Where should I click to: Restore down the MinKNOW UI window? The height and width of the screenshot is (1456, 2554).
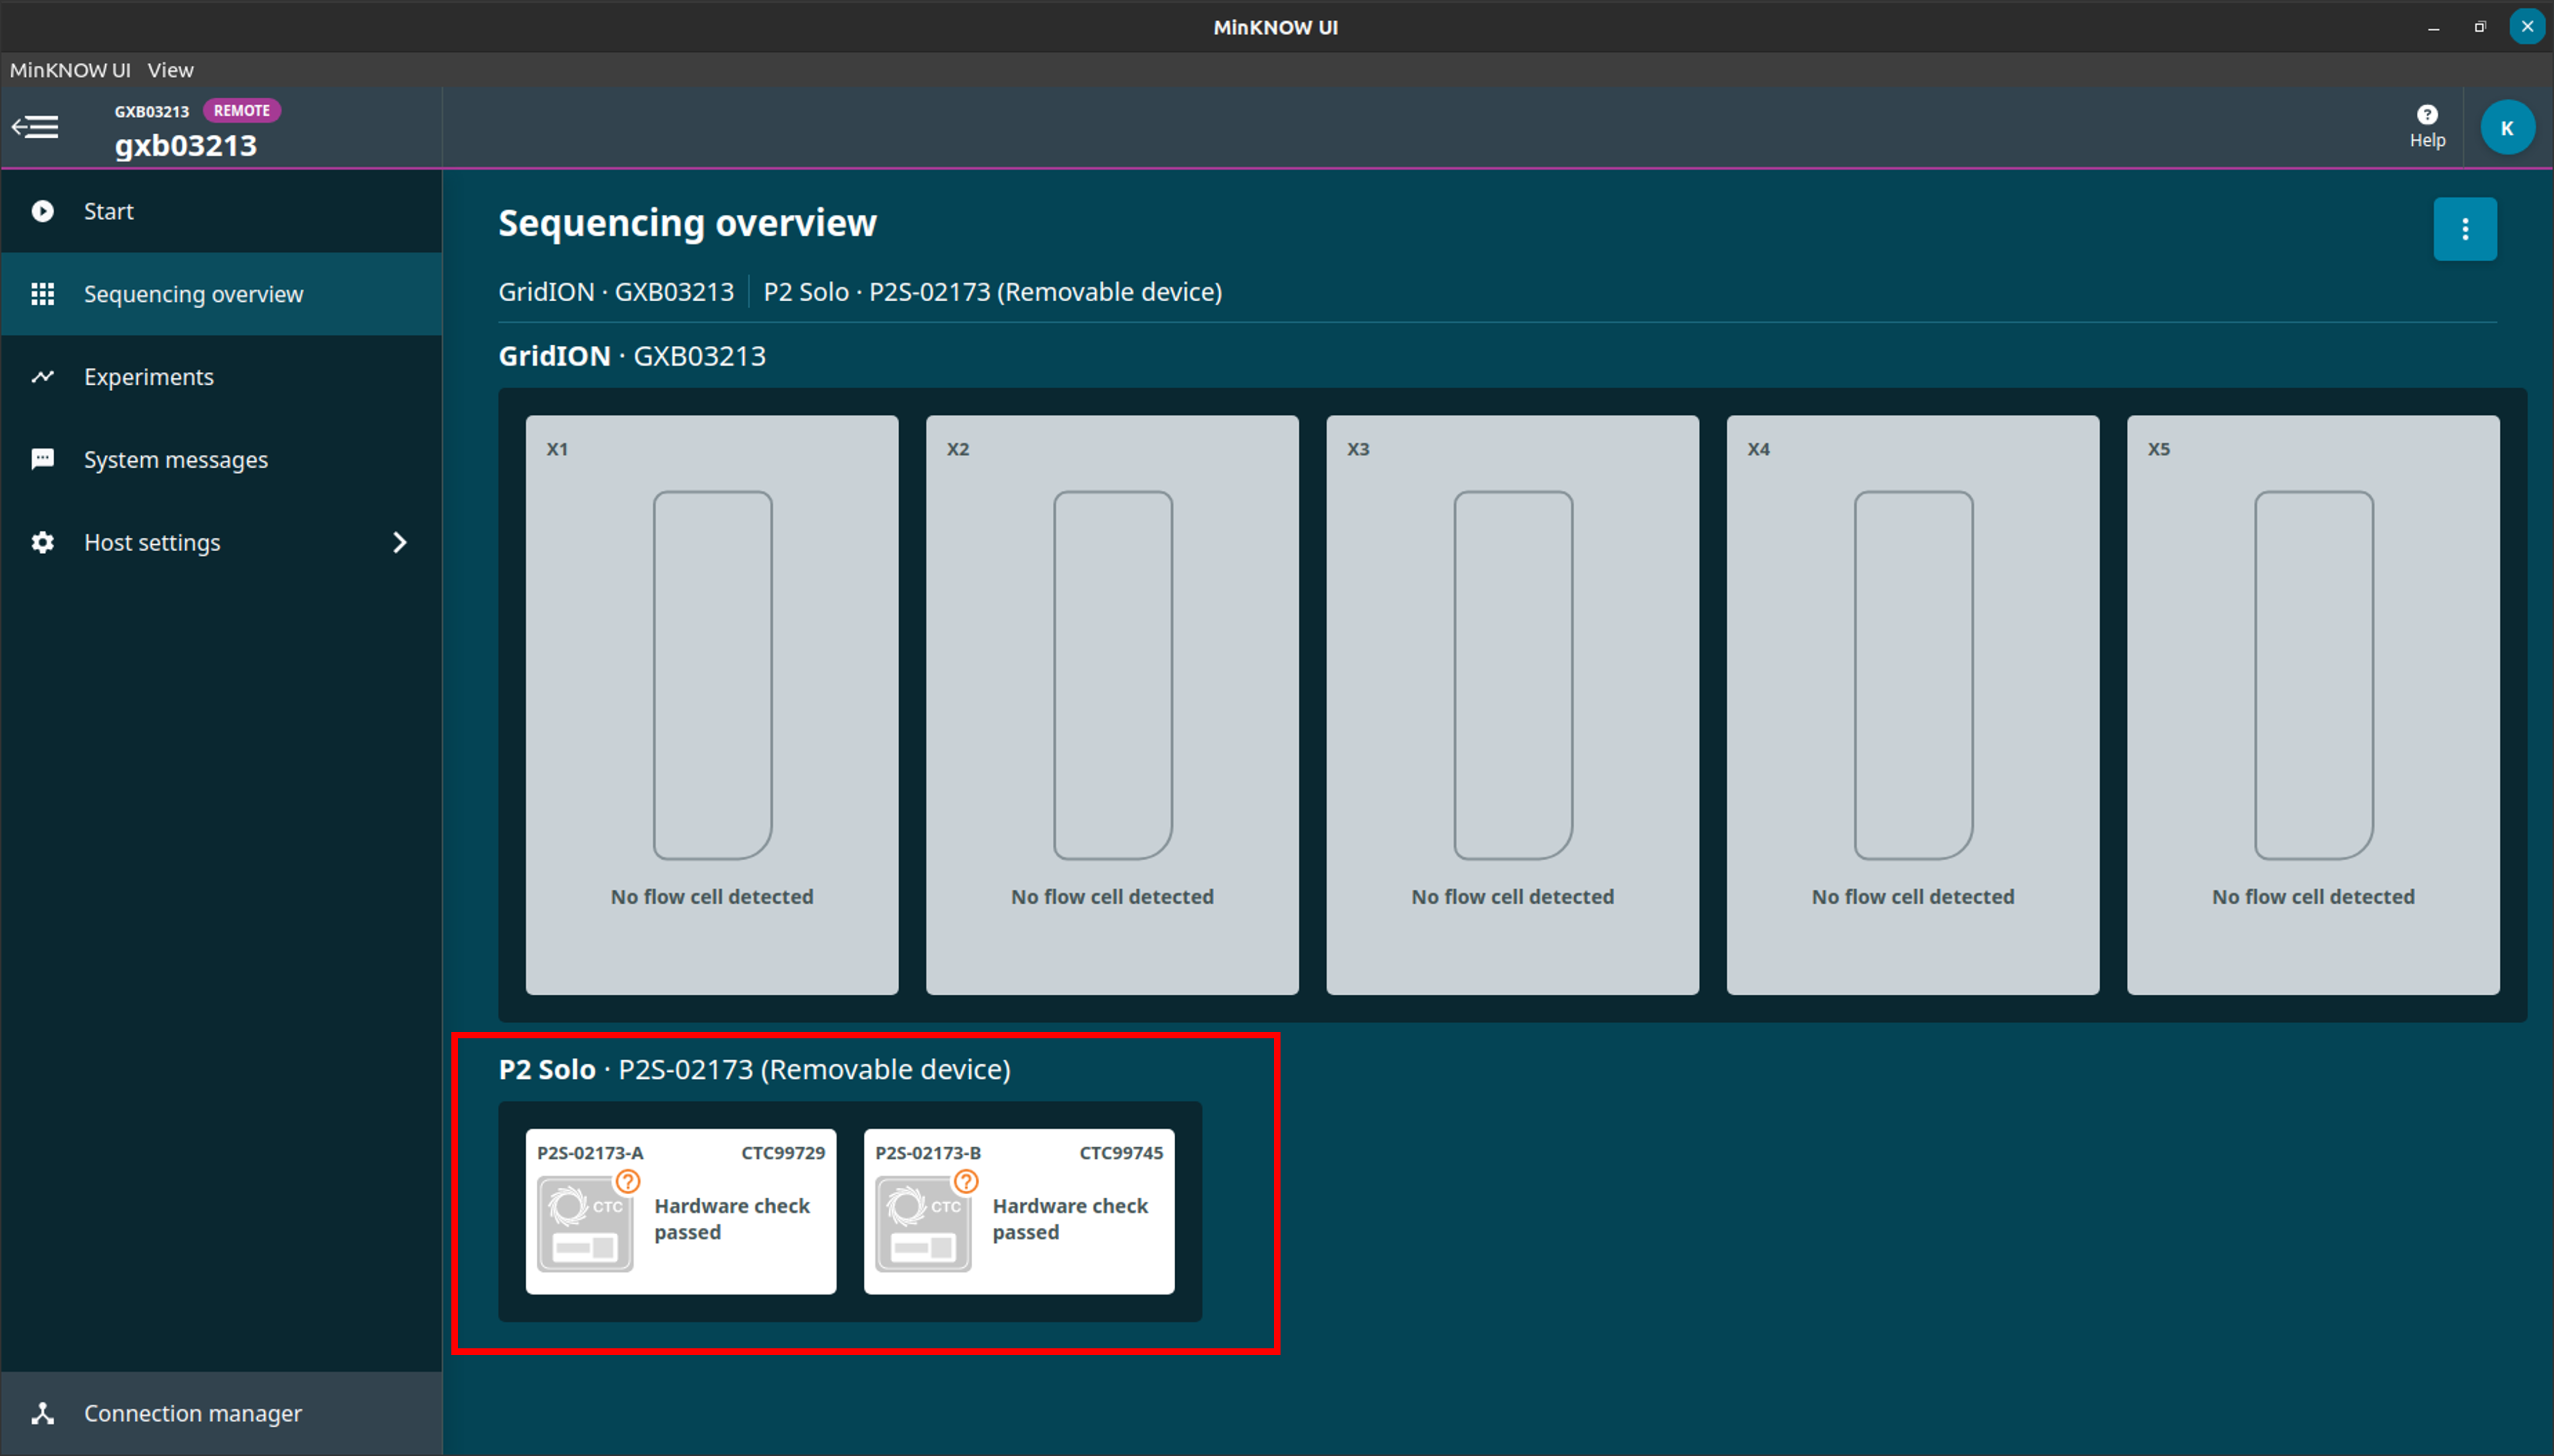click(x=2480, y=28)
